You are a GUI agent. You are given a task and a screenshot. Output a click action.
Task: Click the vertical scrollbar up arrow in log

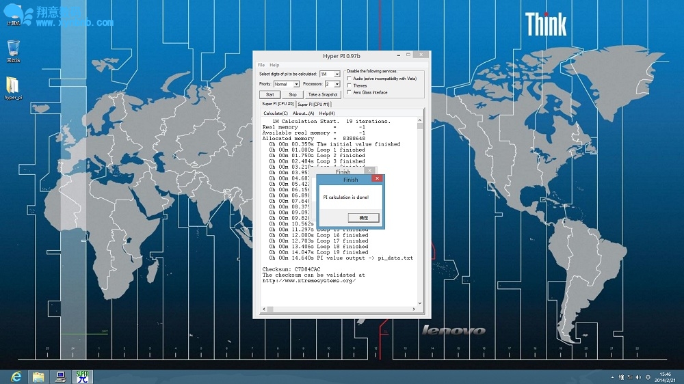coord(420,120)
